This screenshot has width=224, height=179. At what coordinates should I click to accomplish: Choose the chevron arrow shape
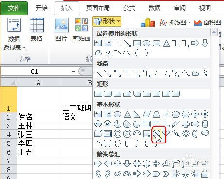pos(166,174)
